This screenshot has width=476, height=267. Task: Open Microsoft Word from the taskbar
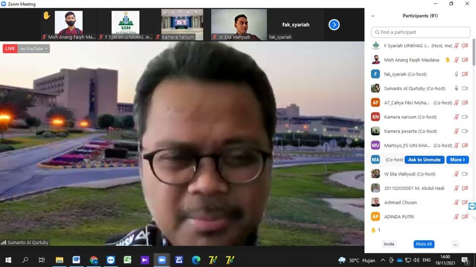76,260
